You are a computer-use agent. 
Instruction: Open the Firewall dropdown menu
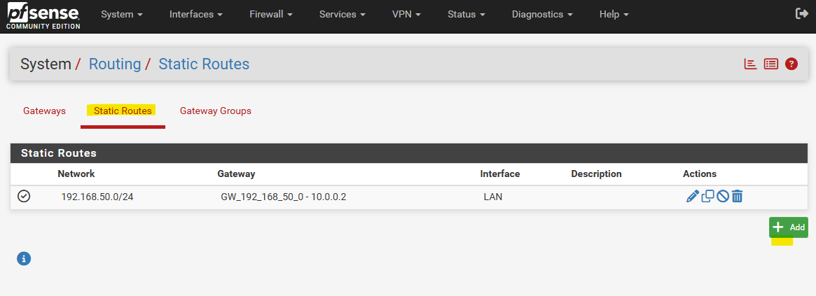click(270, 15)
